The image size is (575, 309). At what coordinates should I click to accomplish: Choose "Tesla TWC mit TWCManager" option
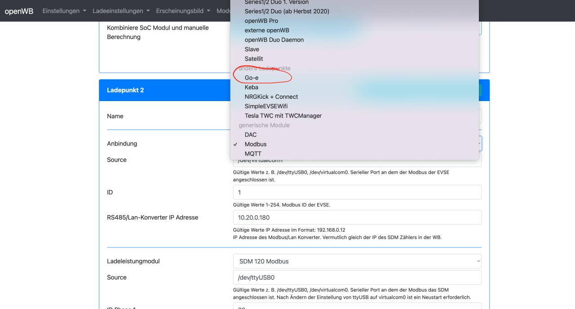pos(354,115)
